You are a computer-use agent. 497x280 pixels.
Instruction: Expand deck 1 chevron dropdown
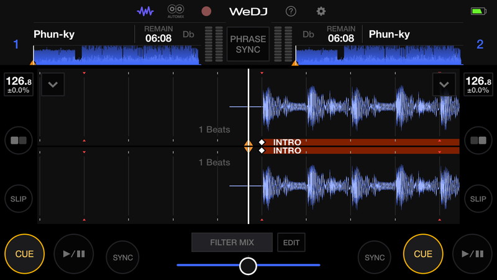tap(53, 85)
